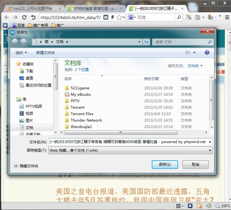Click the magnifier search button in browser
This screenshot has width=231, height=210.
tap(179, 17)
